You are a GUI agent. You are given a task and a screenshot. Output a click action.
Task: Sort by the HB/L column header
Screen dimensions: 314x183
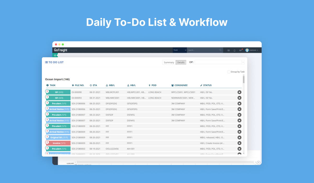coord(131,85)
